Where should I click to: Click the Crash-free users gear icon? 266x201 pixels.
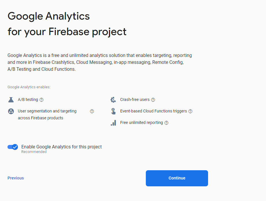(x=113, y=100)
